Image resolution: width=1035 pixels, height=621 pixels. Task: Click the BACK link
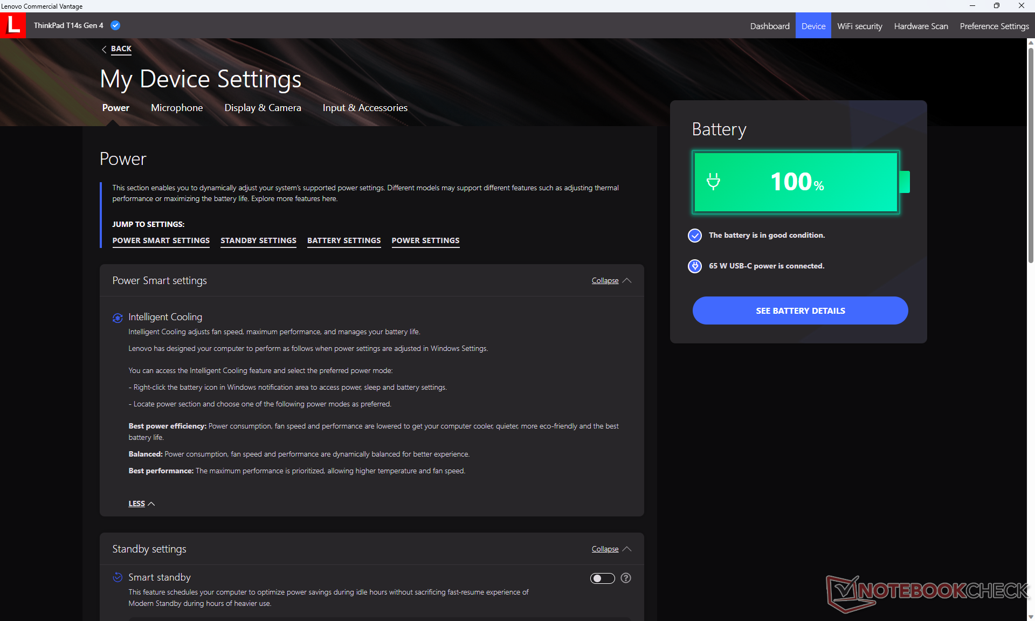(121, 49)
